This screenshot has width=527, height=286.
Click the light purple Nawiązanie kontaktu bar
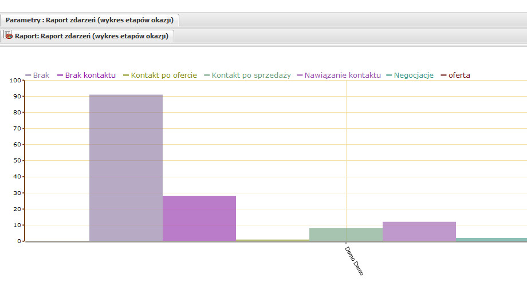click(x=419, y=231)
